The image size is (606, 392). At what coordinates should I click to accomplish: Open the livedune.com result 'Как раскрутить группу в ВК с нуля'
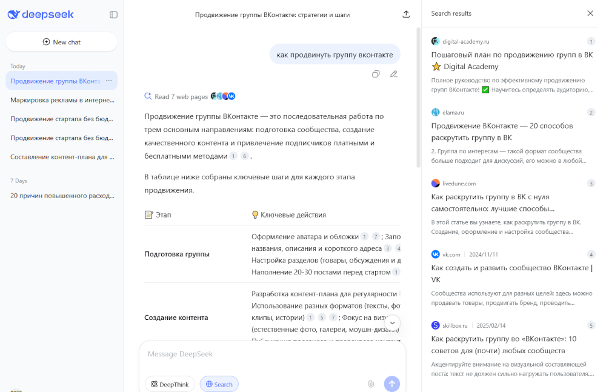pos(493,202)
